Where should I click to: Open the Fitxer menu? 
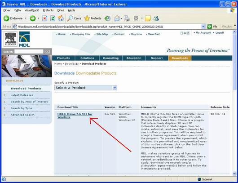click(7, 10)
